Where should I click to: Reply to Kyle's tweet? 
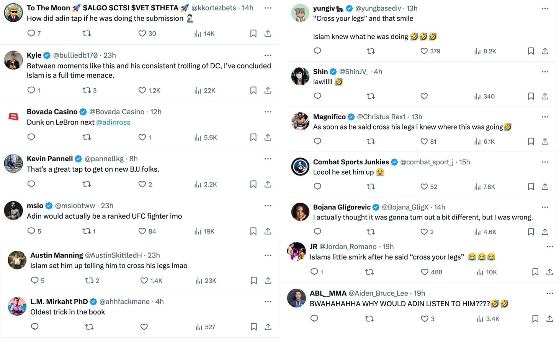(31, 90)
